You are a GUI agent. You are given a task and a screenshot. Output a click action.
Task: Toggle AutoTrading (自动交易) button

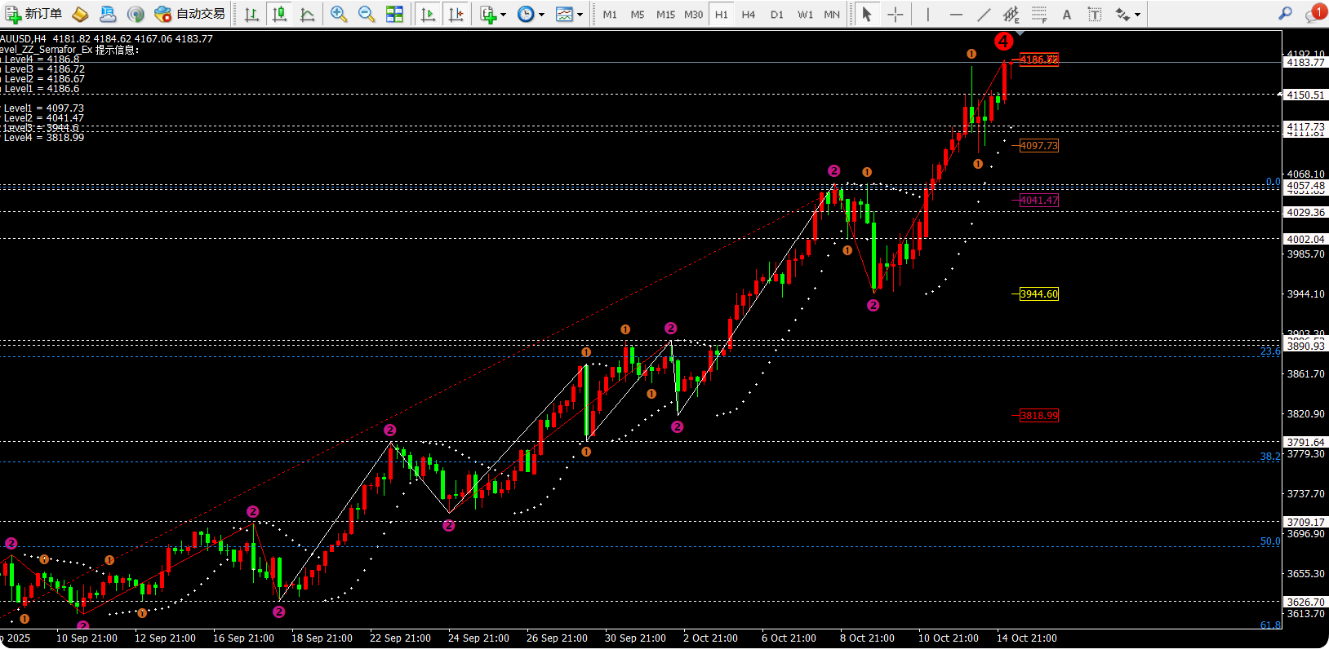tap(189, 14)
